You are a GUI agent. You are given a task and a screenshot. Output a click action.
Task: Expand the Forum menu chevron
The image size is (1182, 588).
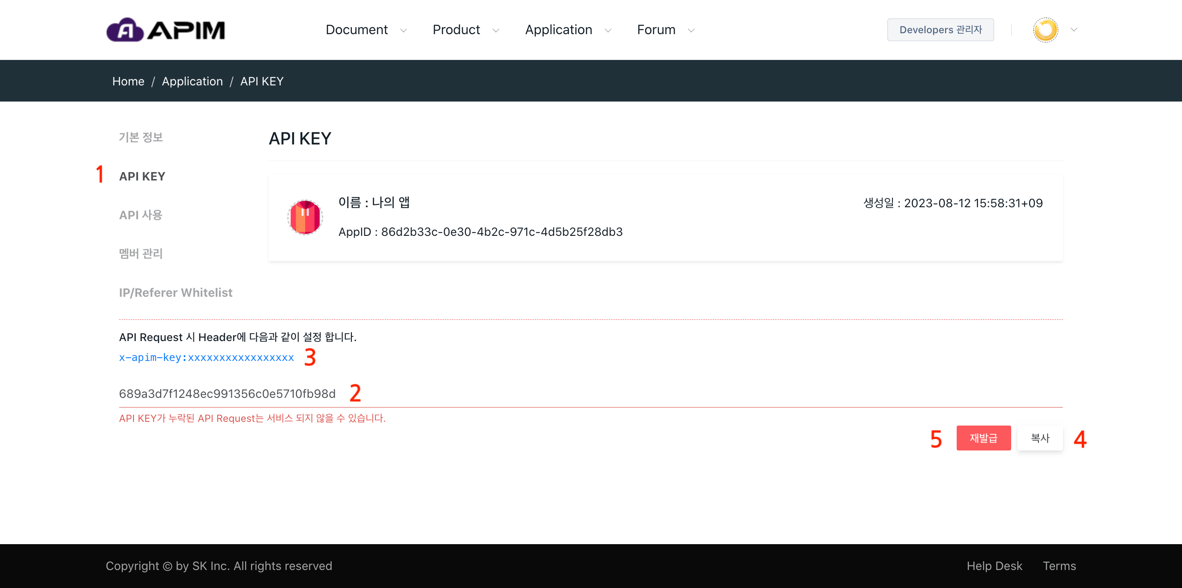pyautogui.click(x=691, y=30)
